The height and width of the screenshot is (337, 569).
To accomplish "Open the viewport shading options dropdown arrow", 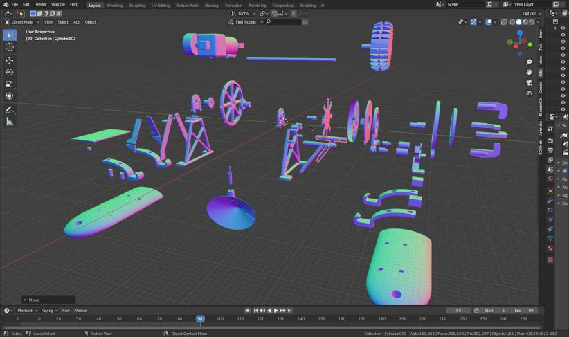I will (x=538, y=22).
